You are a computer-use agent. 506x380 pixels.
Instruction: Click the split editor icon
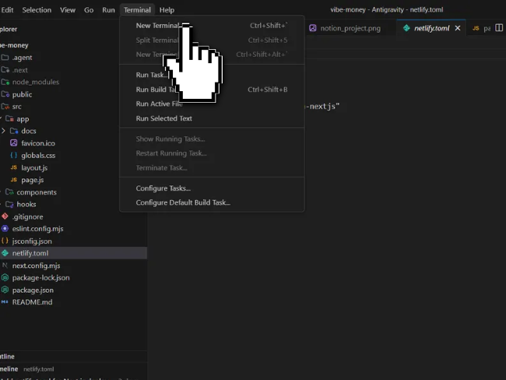(x=499, y=28)
